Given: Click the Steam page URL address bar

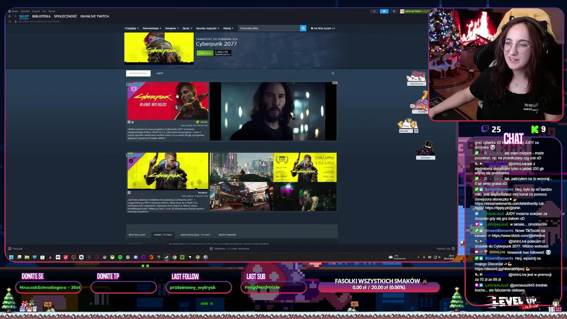Looking at the screenshot, I should [39, 21].
